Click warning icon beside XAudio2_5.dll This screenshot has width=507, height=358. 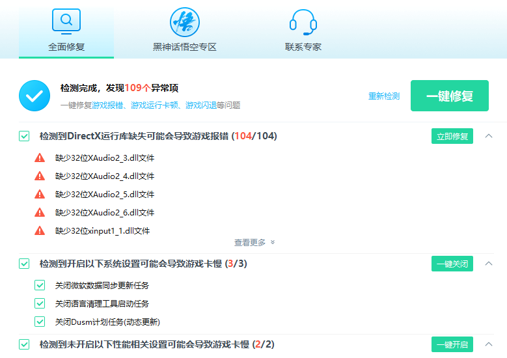pyautogui.click(x=40, y=195)
